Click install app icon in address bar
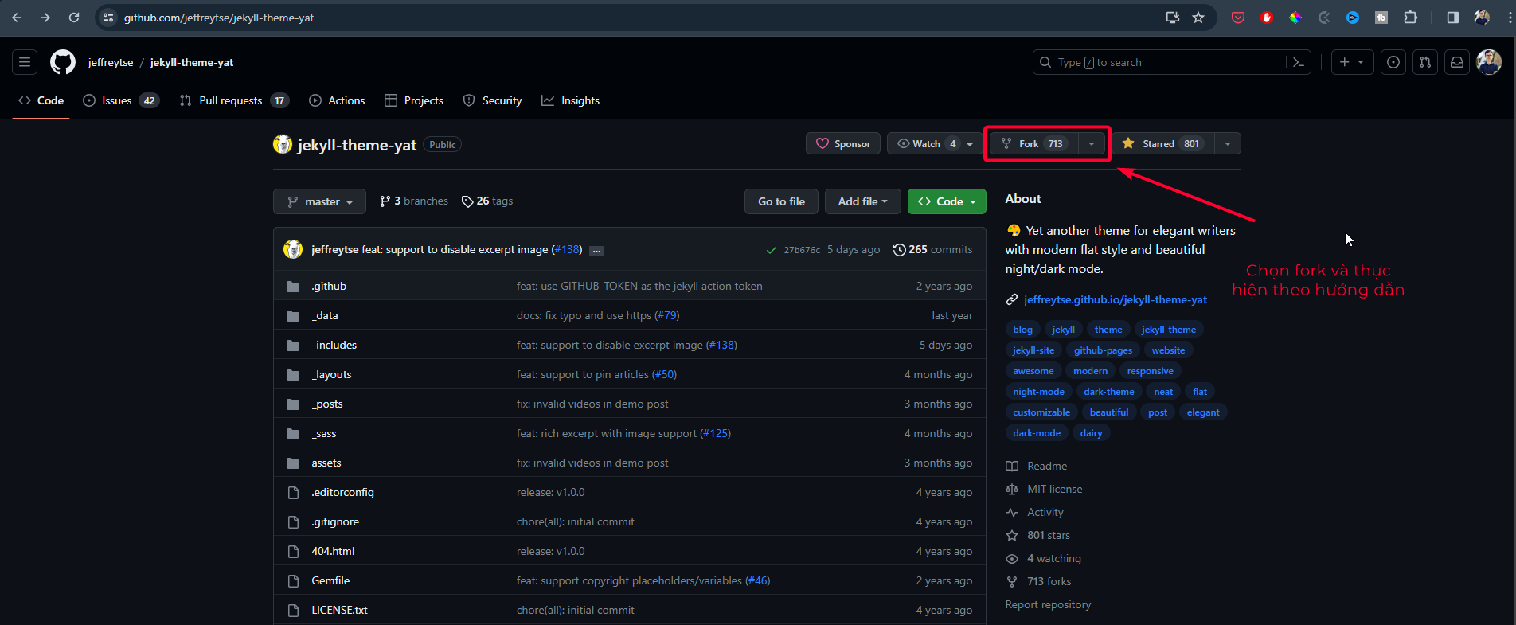Image resolution: width=1516 pixels, height=625 pixels. click(1172, 18)
